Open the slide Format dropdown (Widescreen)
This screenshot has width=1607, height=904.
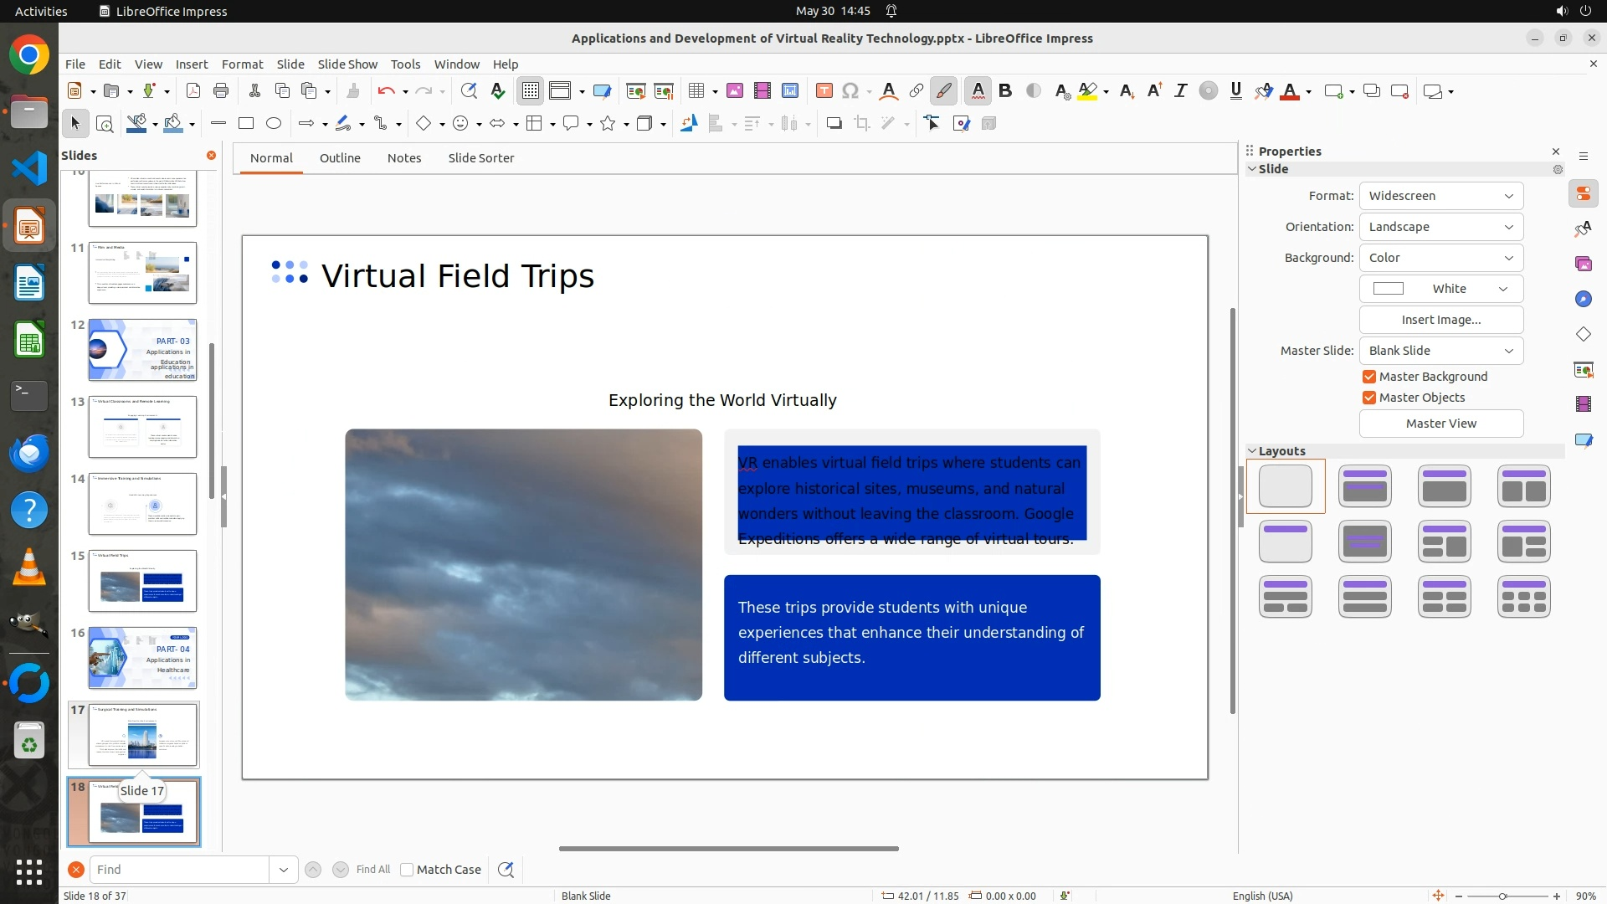[x=1440, y=196]
